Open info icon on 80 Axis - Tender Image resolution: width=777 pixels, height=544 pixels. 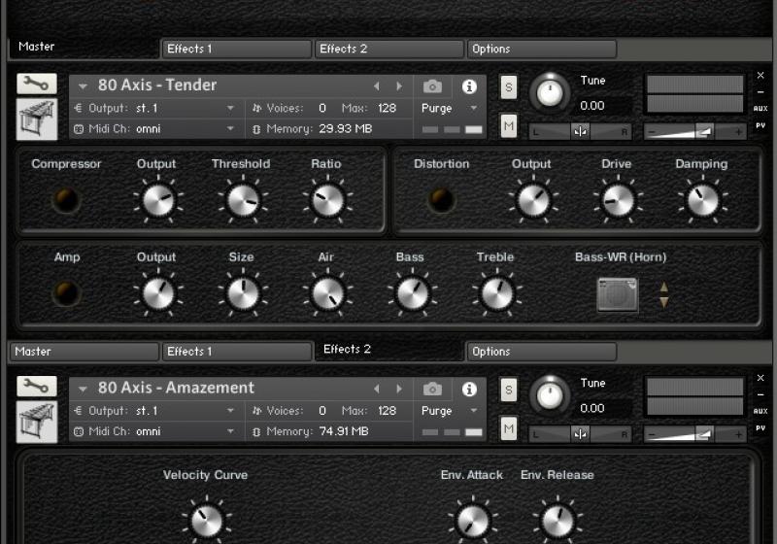click(469, 86)
